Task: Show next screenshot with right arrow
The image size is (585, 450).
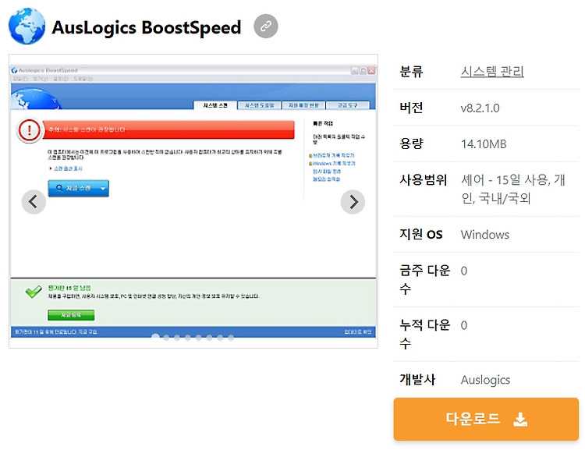Action: [x=353, y=202]
